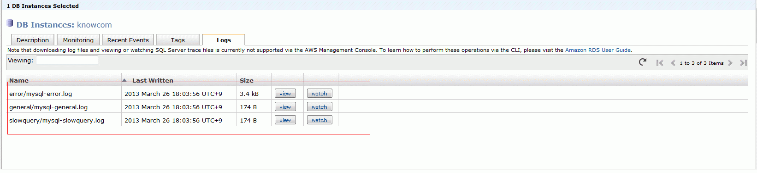Click the 174 B size of mysql-general.log

[x=248, y=107]
